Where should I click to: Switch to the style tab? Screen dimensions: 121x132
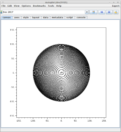click(x=26, y=18)
